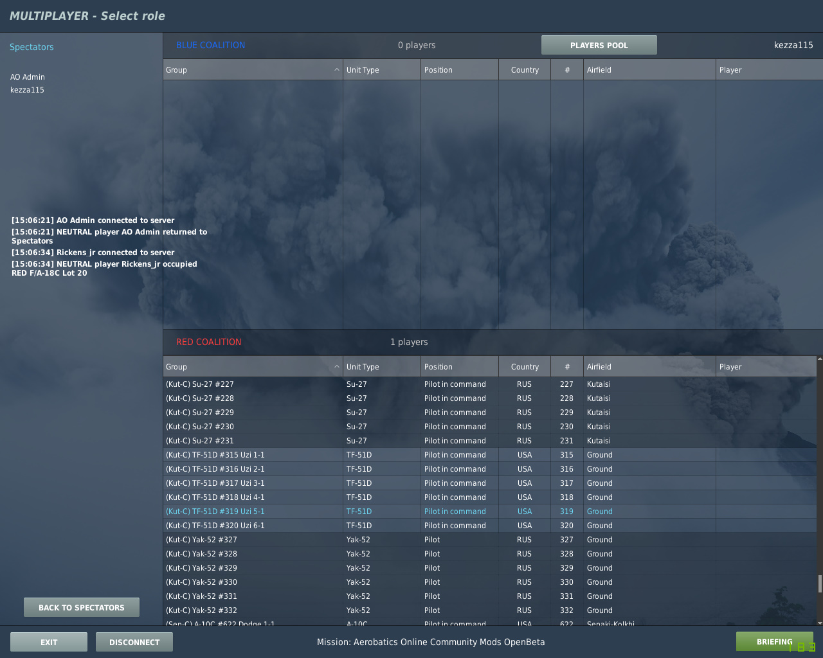Click chat message AO Admin connected to server
The width and height of the screenshot is (823, 658).
pos(93,220)
